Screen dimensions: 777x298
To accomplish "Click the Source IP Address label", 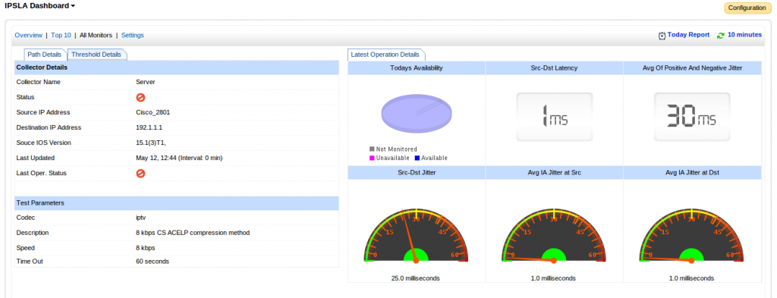I will 43,112.
